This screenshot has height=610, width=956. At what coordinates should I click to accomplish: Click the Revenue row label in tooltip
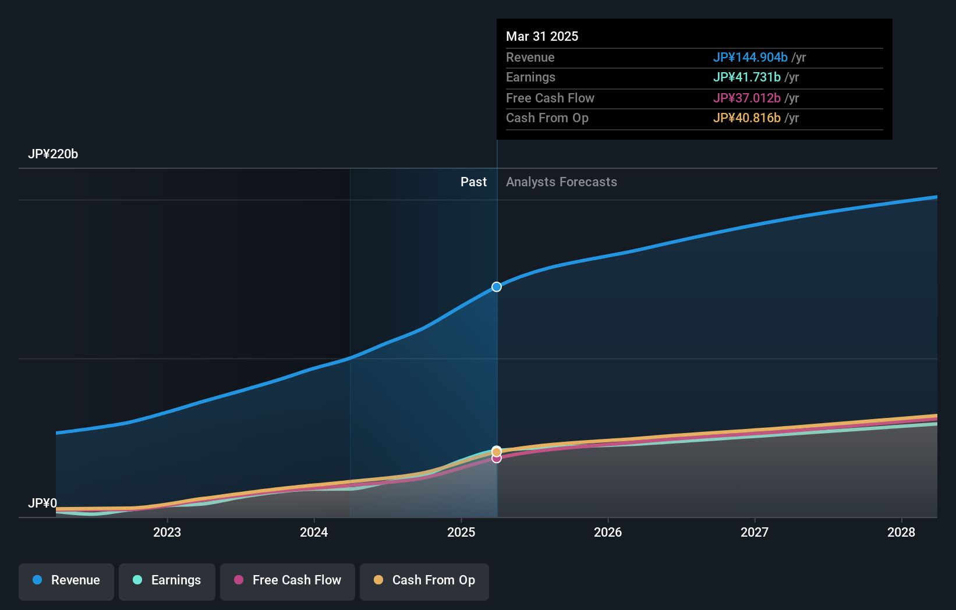[530, 58]
